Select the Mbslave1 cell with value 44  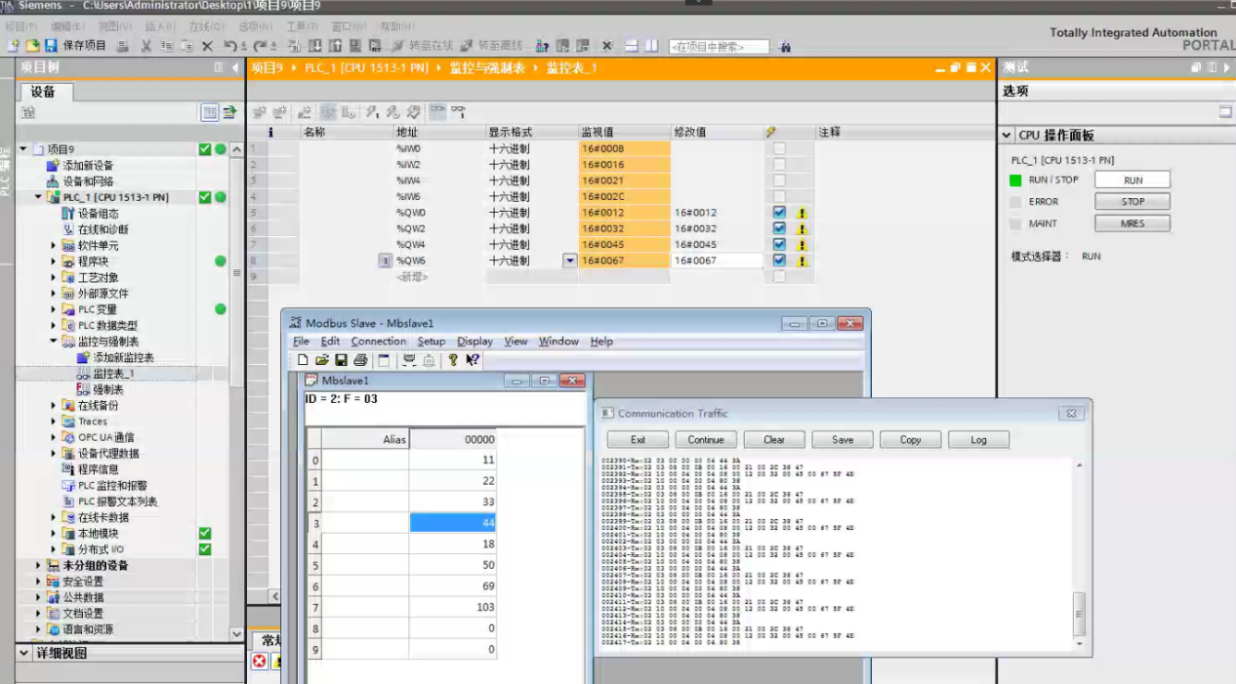tap(453, 523)
